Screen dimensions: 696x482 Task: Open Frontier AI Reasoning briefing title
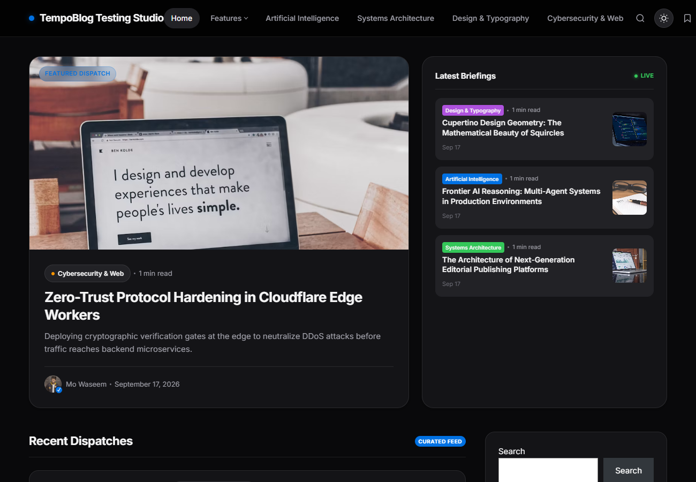pos(521,197)
